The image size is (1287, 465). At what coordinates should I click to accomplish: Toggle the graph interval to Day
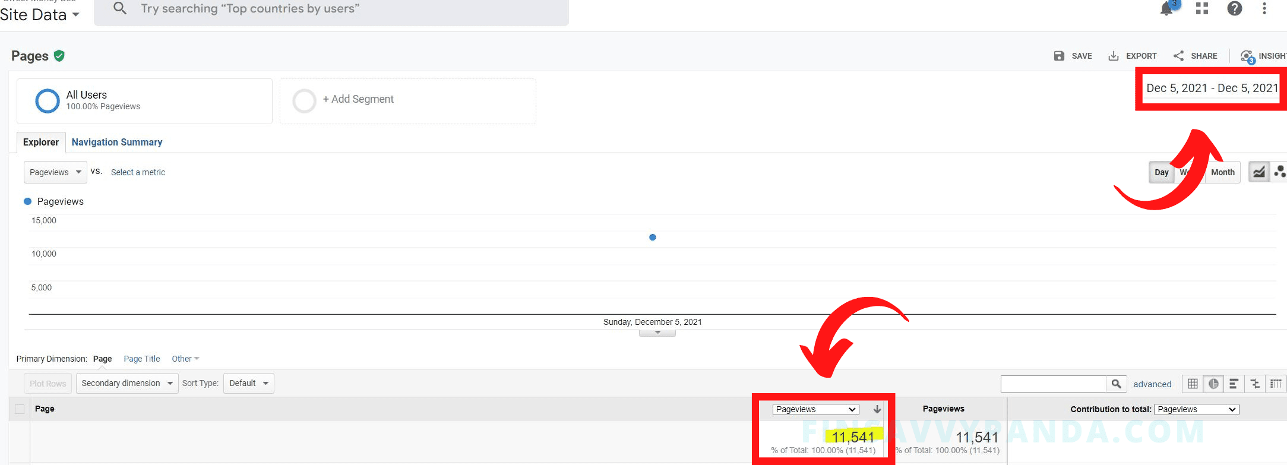[1161, 172]
